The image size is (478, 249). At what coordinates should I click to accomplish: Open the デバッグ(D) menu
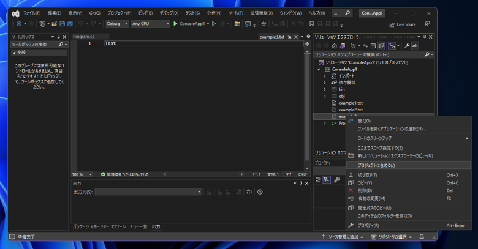(169, 13)
